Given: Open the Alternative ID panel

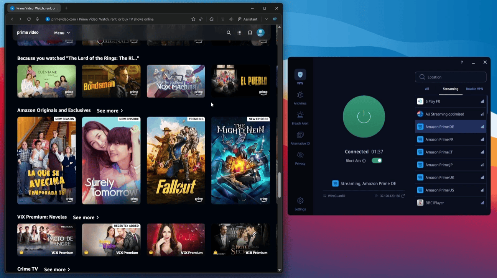Looking at the screenshot, I should tap(300, 138).
